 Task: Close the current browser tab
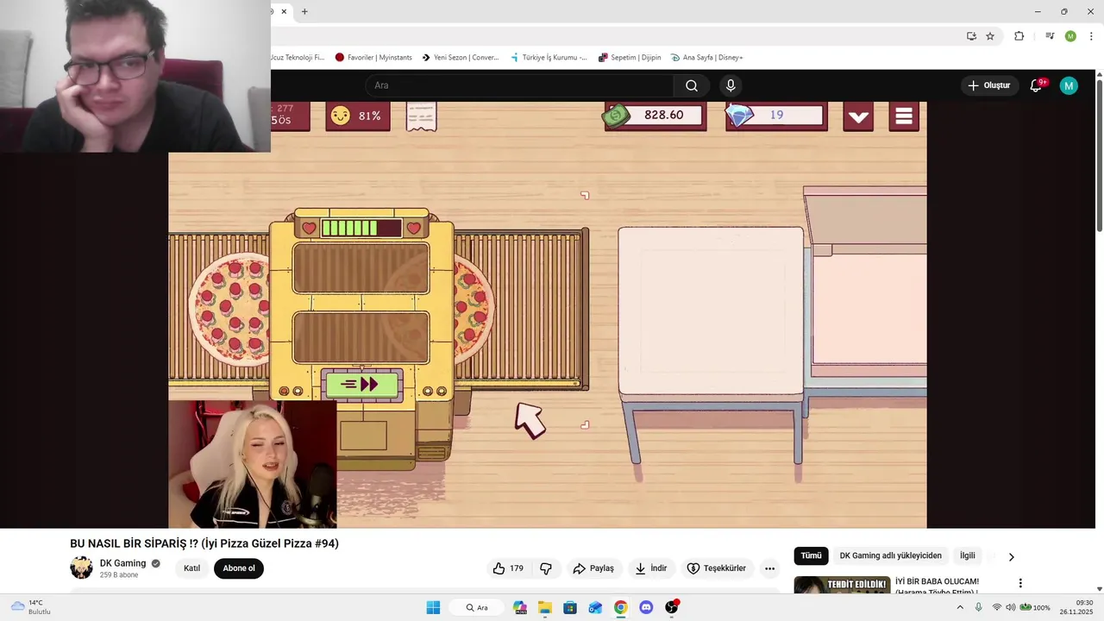pyautogui.click(x=284, y=11)
